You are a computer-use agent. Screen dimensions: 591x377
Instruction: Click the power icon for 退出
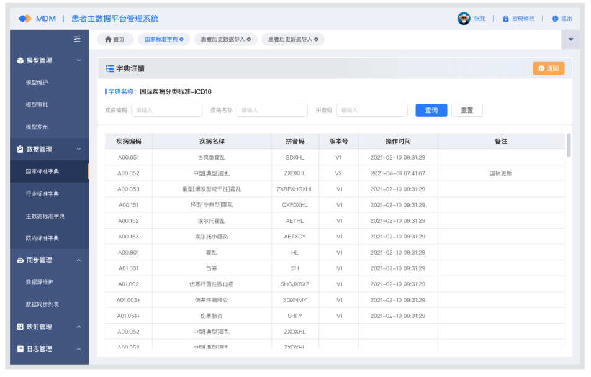click(x=555, y=19)
